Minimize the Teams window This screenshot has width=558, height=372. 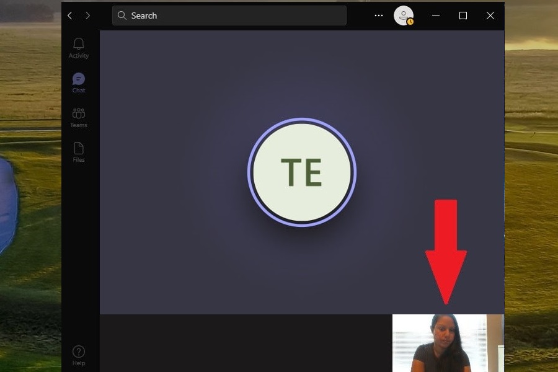click(435, 15)
